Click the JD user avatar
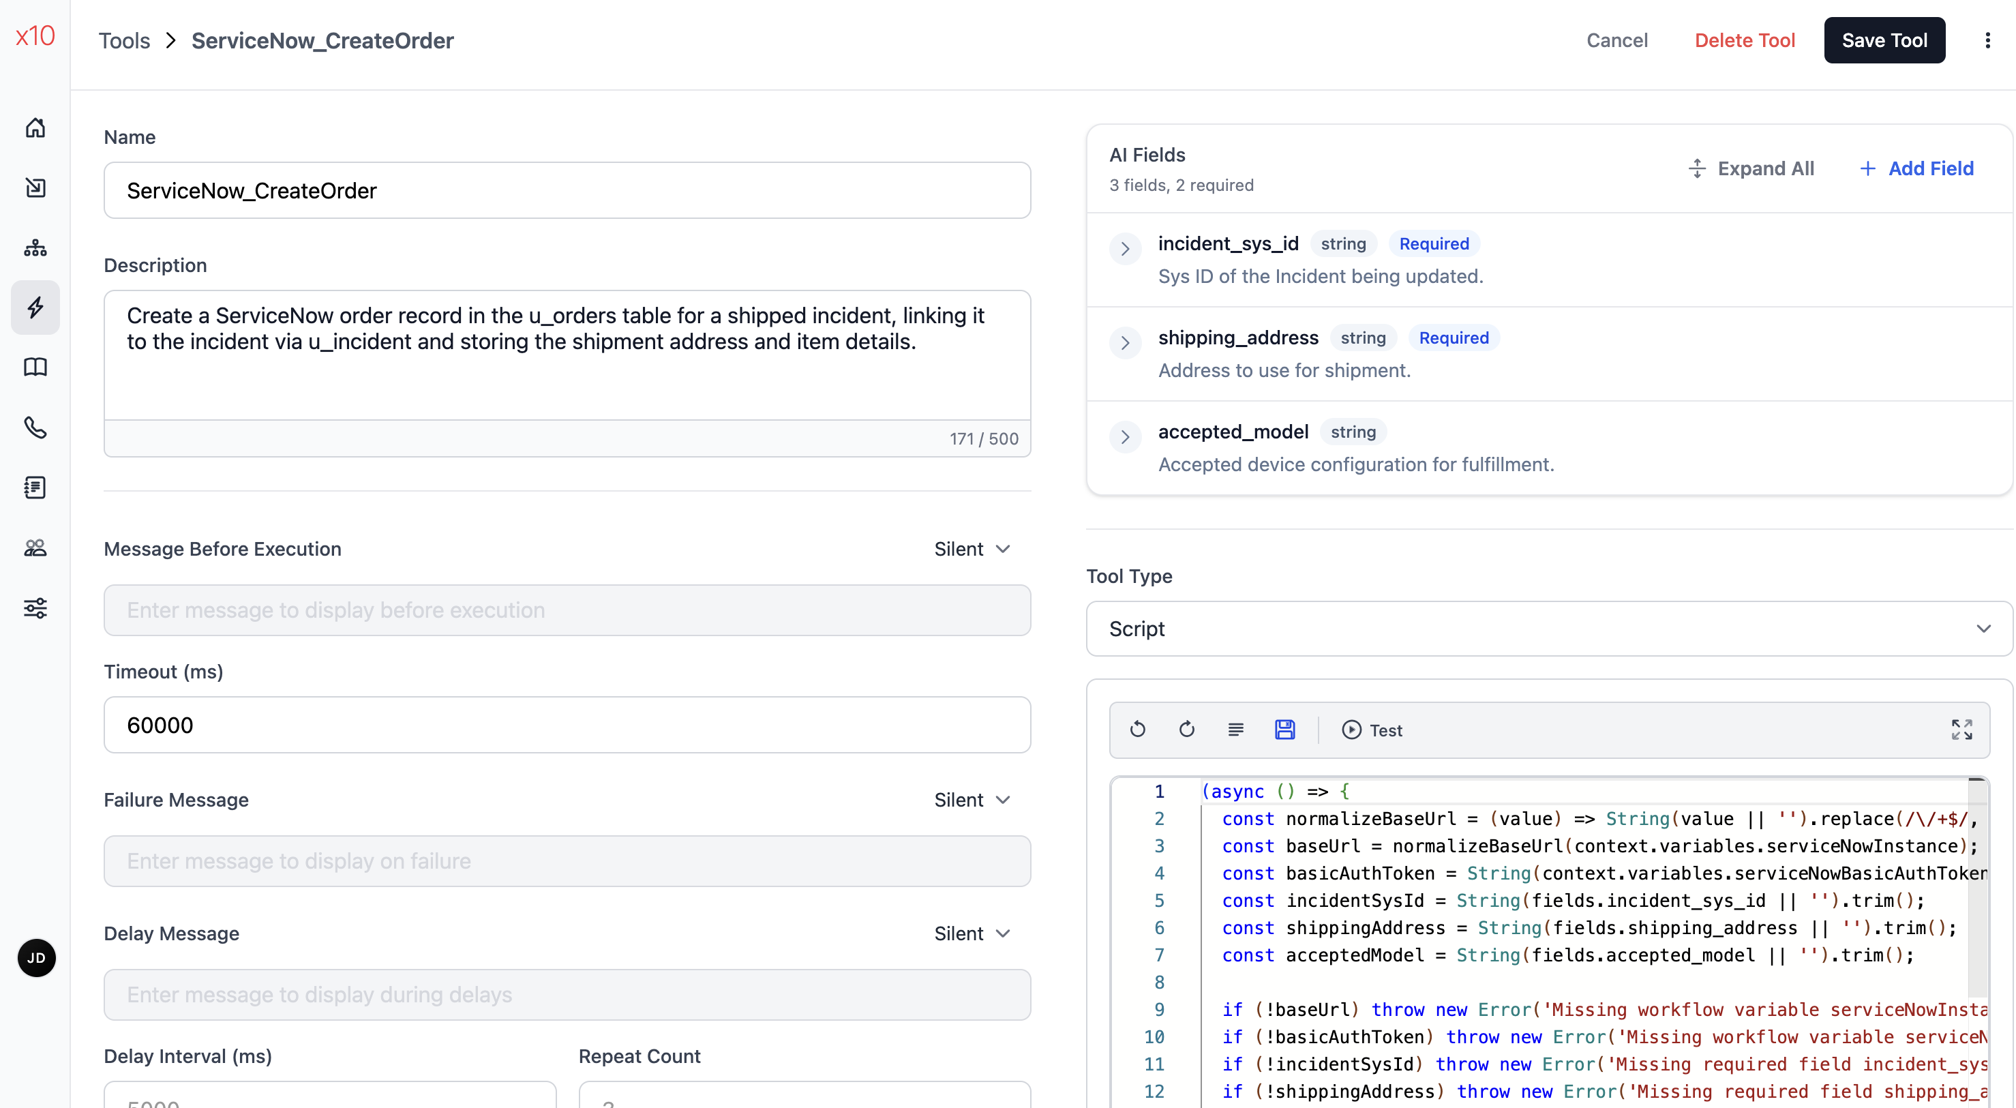This screenshot has height=1108, width=2016. click(x=36, y=958)
